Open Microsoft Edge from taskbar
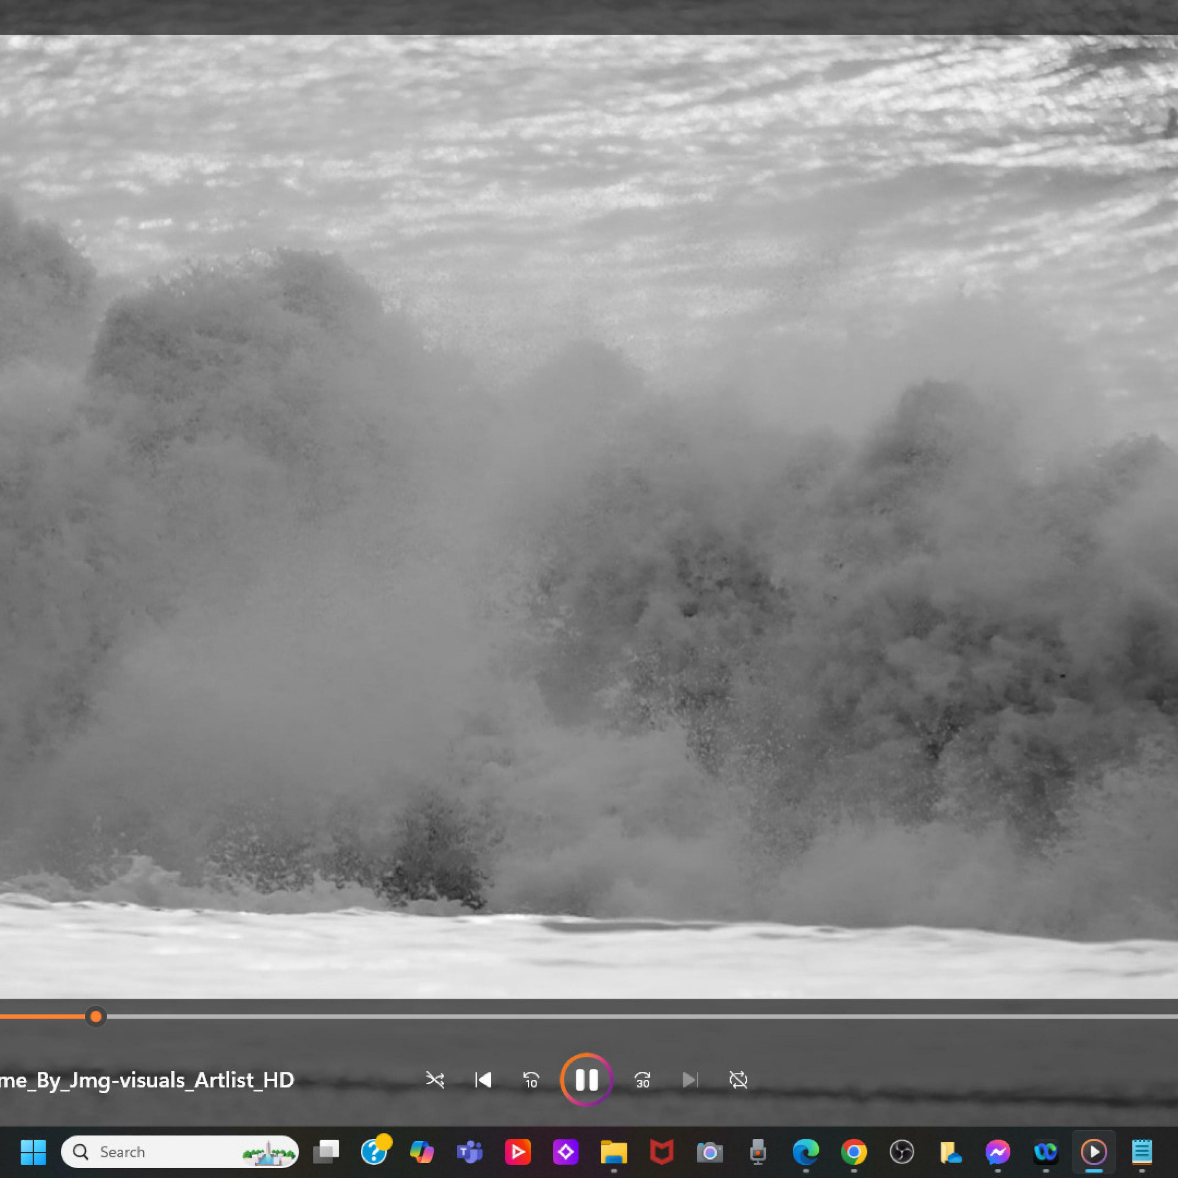This screenshot has height=1178, width=1178. 805,1152
